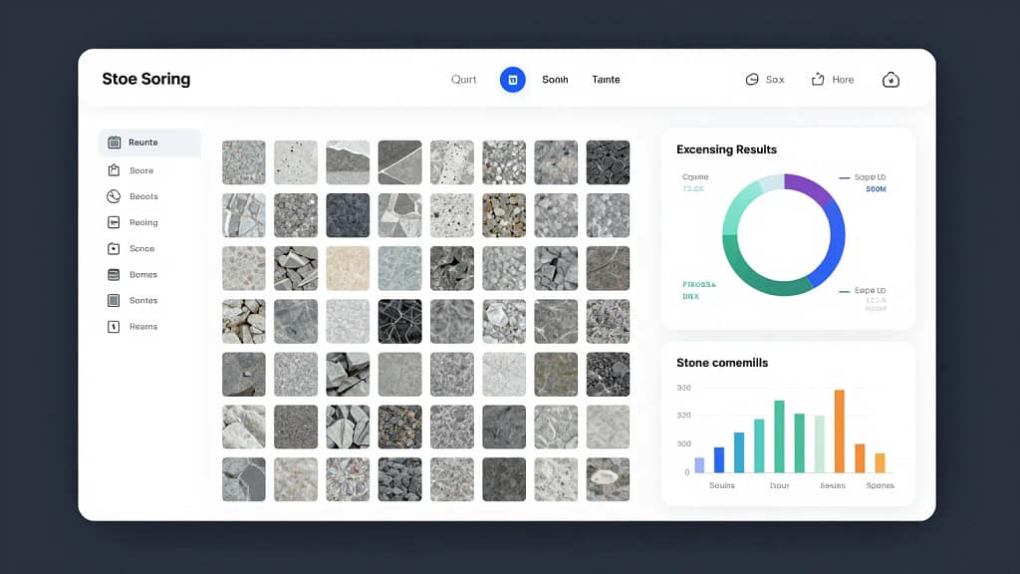Click the tallest orange bar in bar chart
This screenshot has height=574, width=1020.
839,430
